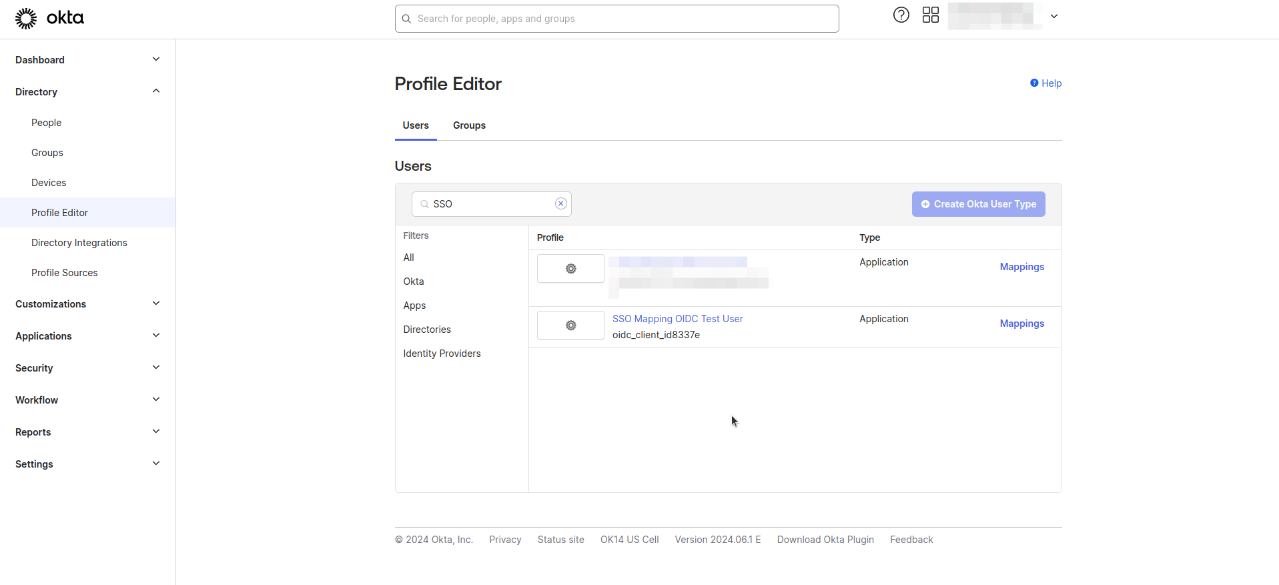This screenshot has width=1279, height=585.
Task: Open Devices in the sidebar
Action: (49, 183)
